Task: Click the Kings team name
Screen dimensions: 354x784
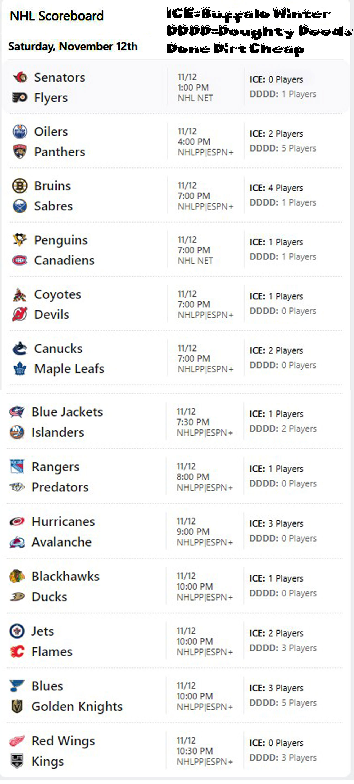Action: [x=48, y=761]
